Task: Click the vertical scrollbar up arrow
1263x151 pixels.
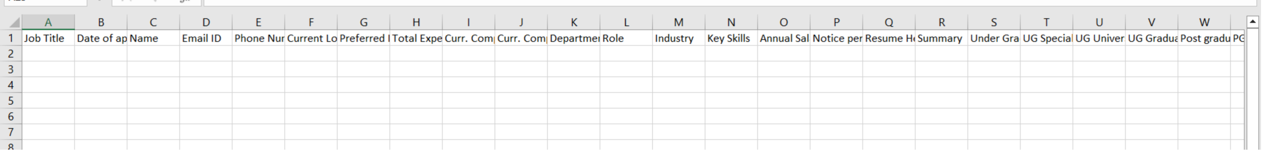Action: (x=1252, y=22)
